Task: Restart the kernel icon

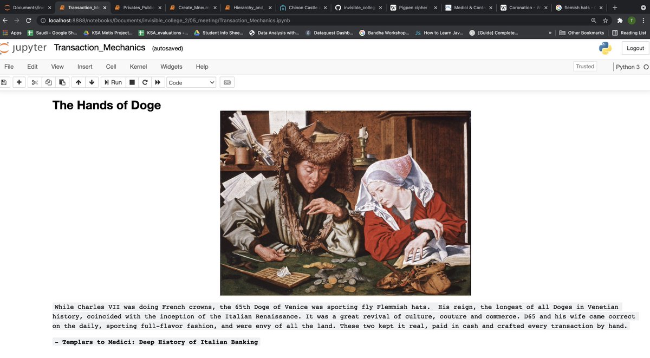Action: tap(145, 82)
